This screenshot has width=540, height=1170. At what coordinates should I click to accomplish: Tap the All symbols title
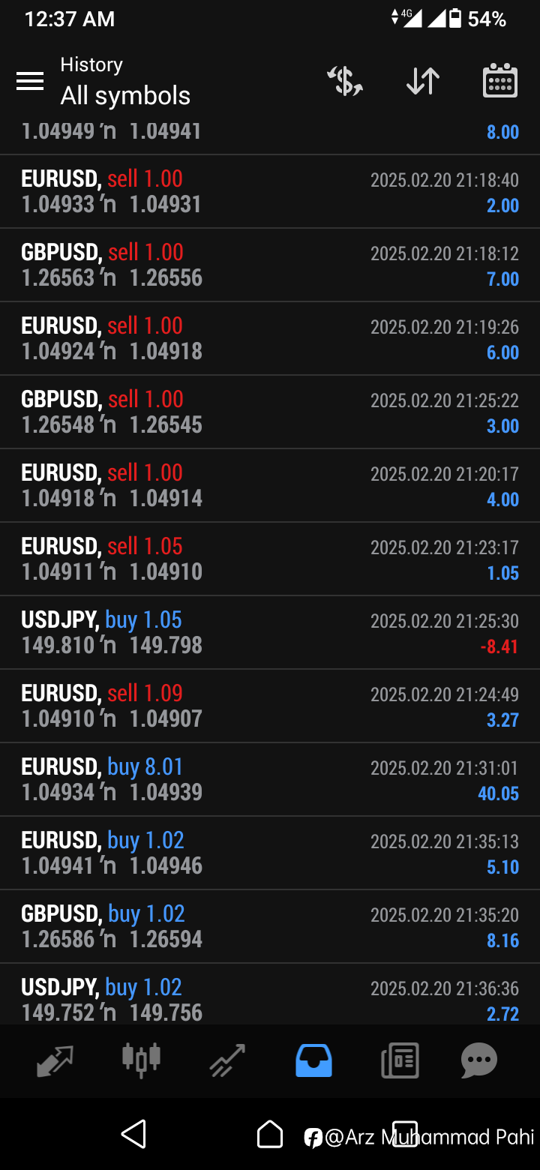click(x=125, y=96)
